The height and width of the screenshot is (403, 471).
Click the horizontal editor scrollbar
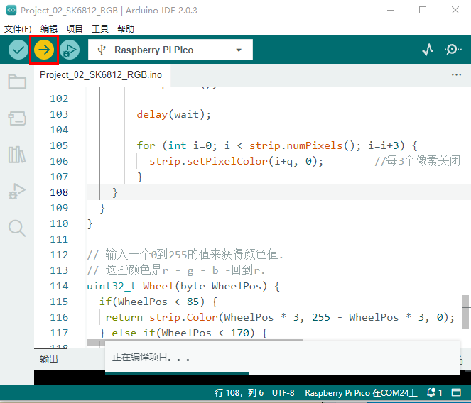click(x=195, y=343)
